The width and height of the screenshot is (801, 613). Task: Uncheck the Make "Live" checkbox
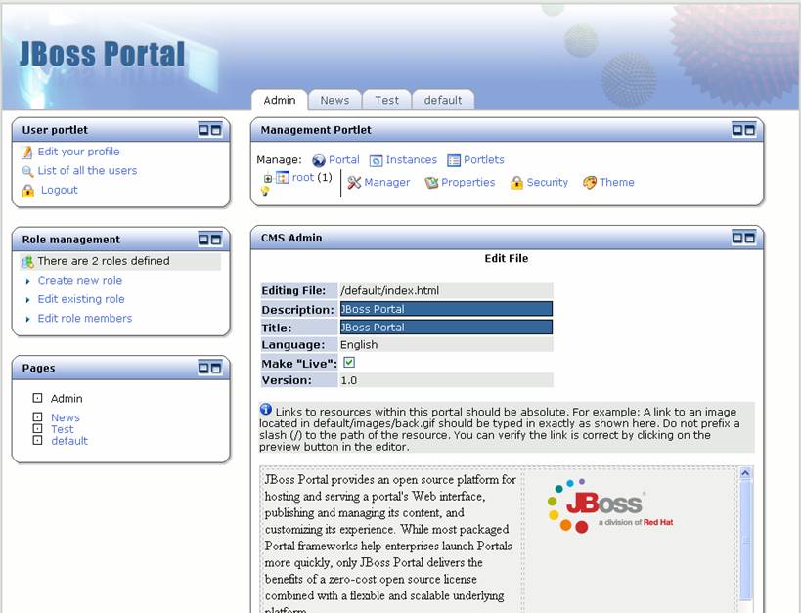(349, 363)
